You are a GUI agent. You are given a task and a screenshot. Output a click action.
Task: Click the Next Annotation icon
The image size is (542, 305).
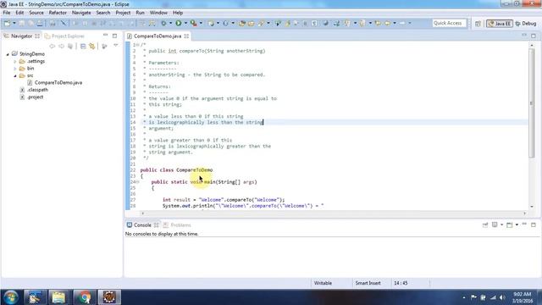347,23
